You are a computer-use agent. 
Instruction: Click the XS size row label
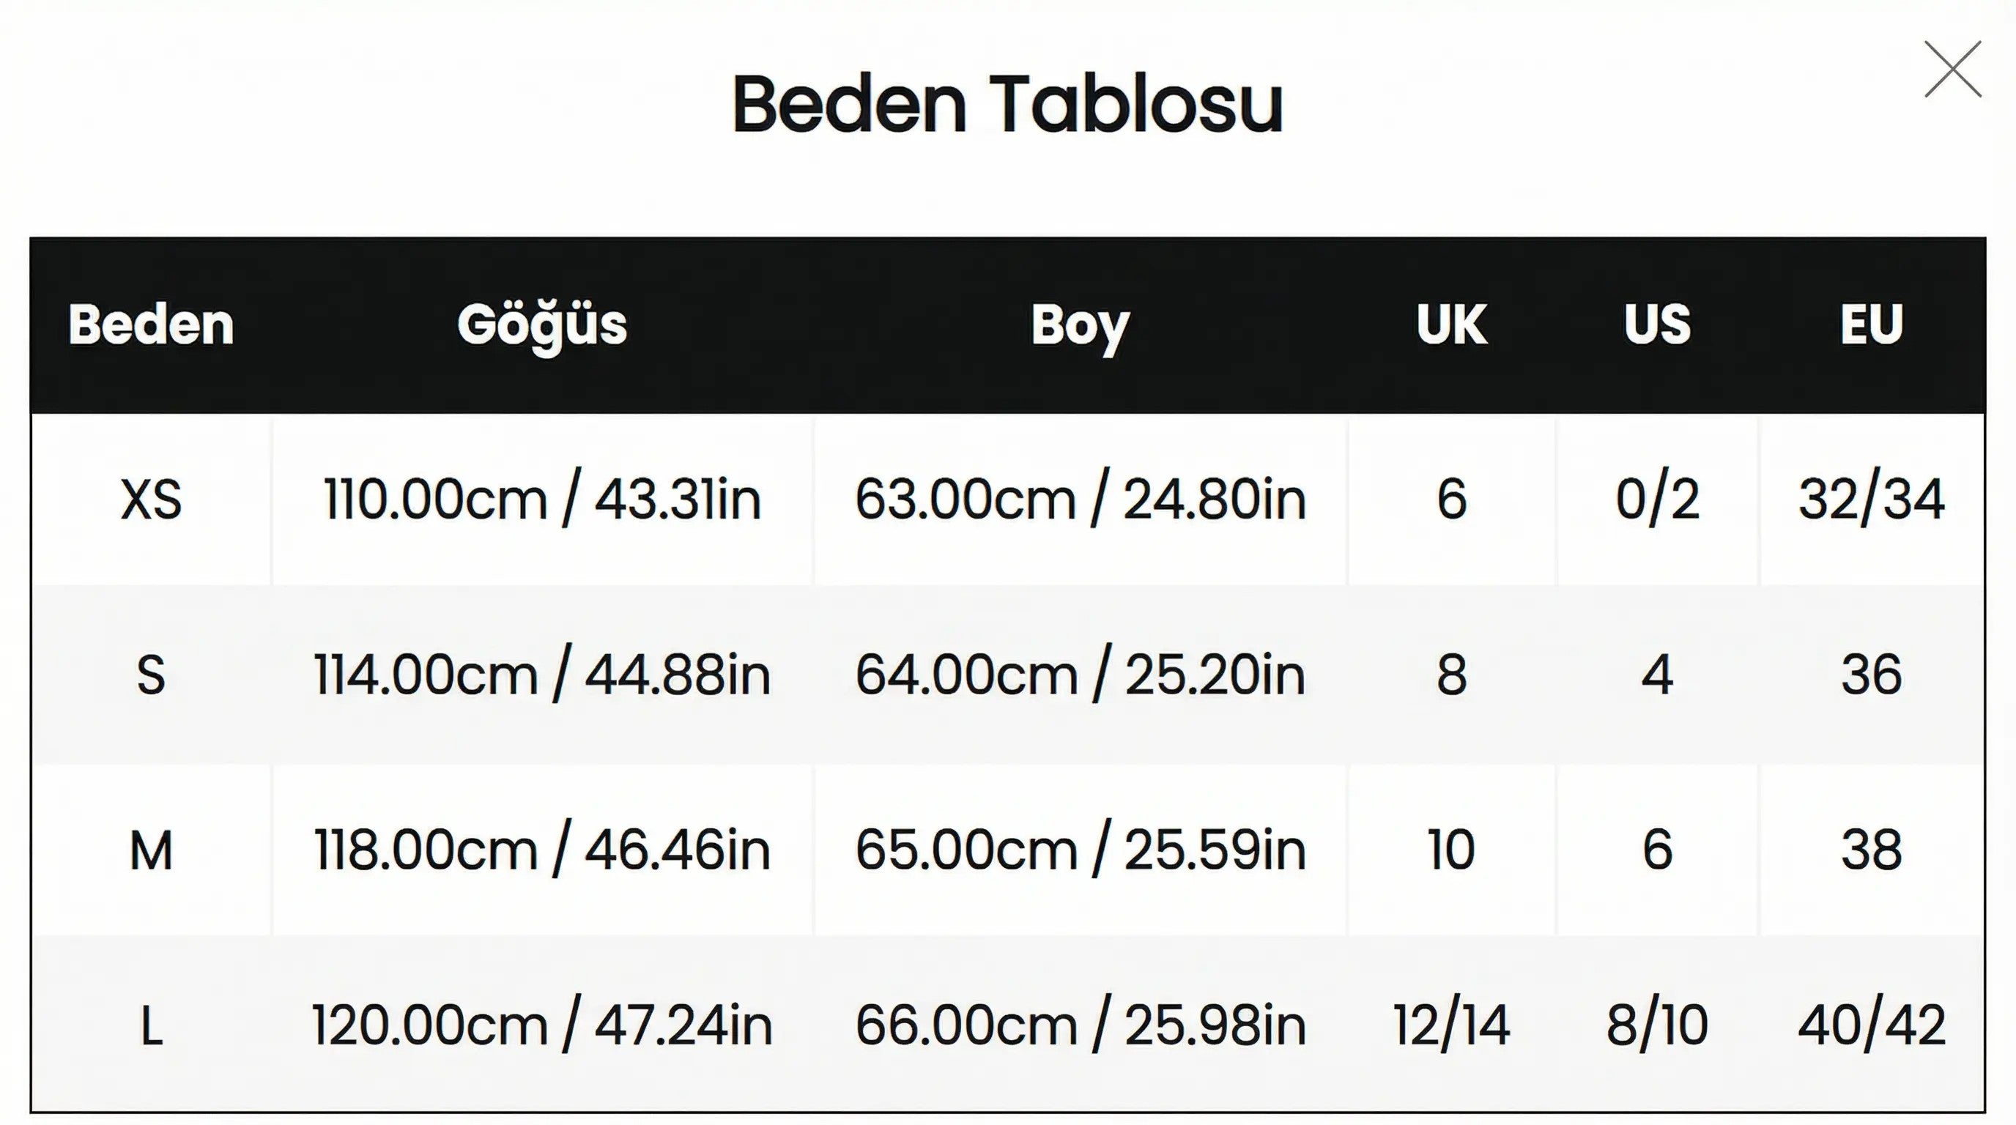coord(151,499)
